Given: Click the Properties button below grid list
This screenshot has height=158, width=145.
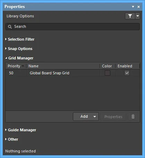Looking at the screenshot, I should [x=113, y=117].
